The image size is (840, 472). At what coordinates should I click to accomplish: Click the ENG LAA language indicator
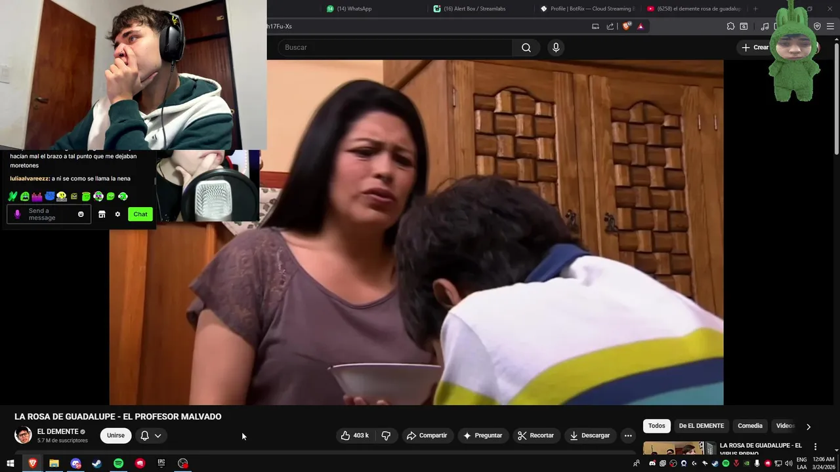(802, 463)
